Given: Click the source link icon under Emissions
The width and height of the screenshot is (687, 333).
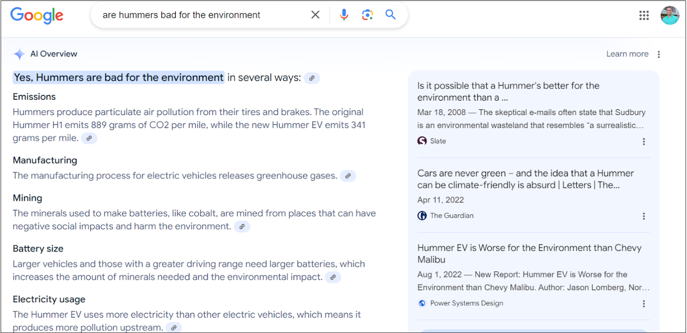Looking at the screenshot, I should coord(89,139).
